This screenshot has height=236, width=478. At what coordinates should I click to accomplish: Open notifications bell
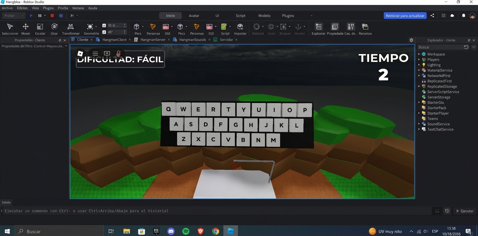[464, 15]
